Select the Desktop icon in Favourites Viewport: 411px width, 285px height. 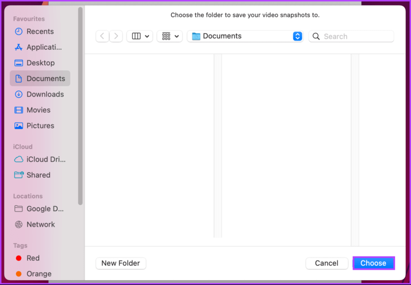(19, 63)
